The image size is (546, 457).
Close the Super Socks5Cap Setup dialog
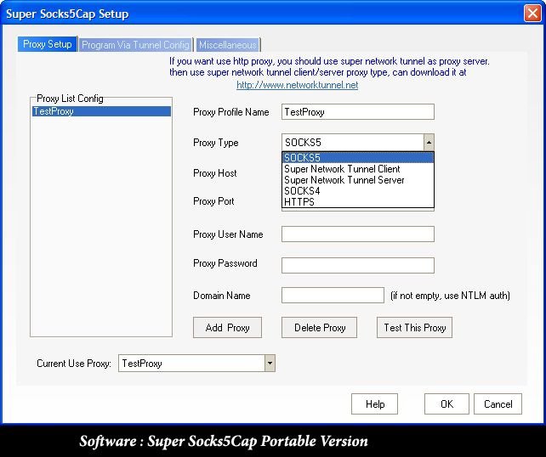532,14
